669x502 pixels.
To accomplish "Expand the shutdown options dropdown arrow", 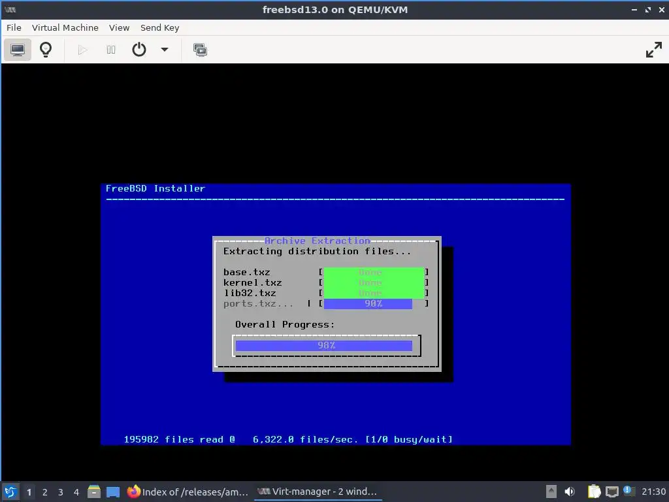I will coord(165,50).
